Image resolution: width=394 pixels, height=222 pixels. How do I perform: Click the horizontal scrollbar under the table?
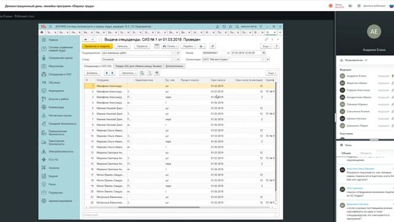click(159, 207)
